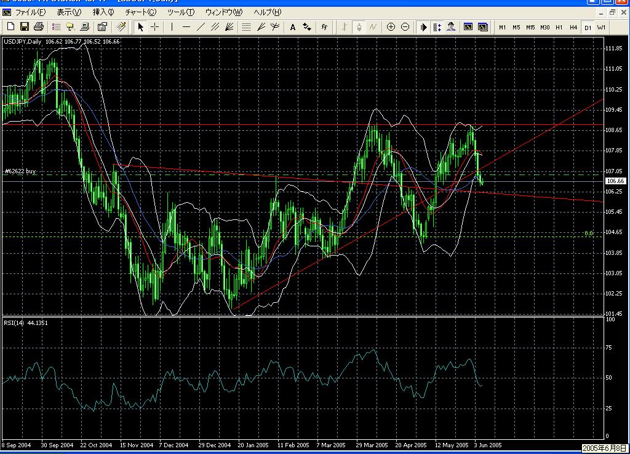
Task: Click the '7 Dec 2004' time axis label
Action: pos(173,445)
